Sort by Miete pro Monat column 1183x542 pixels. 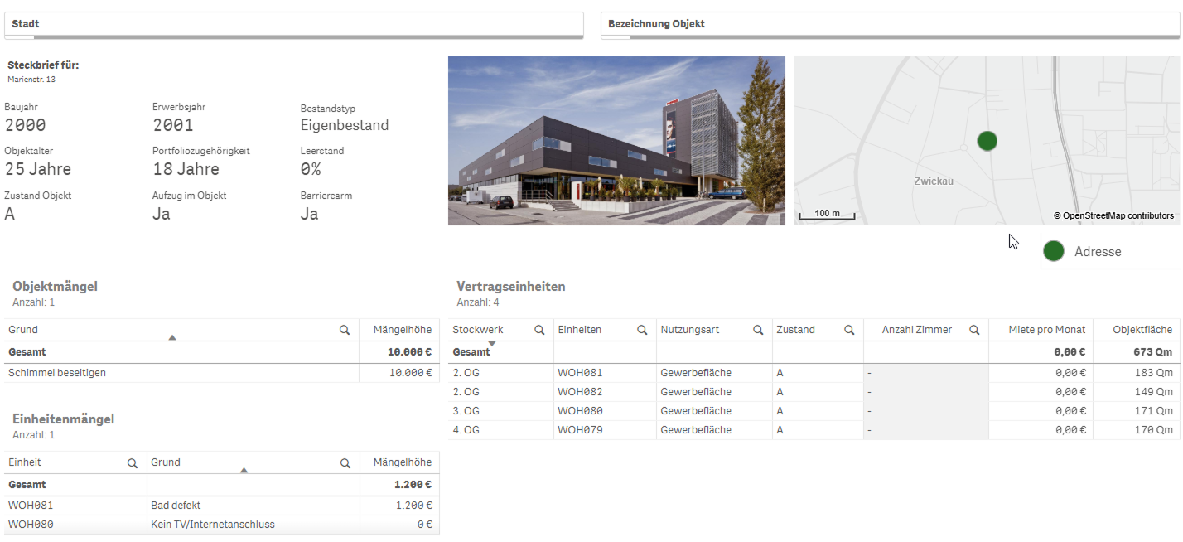[1046, 330]
